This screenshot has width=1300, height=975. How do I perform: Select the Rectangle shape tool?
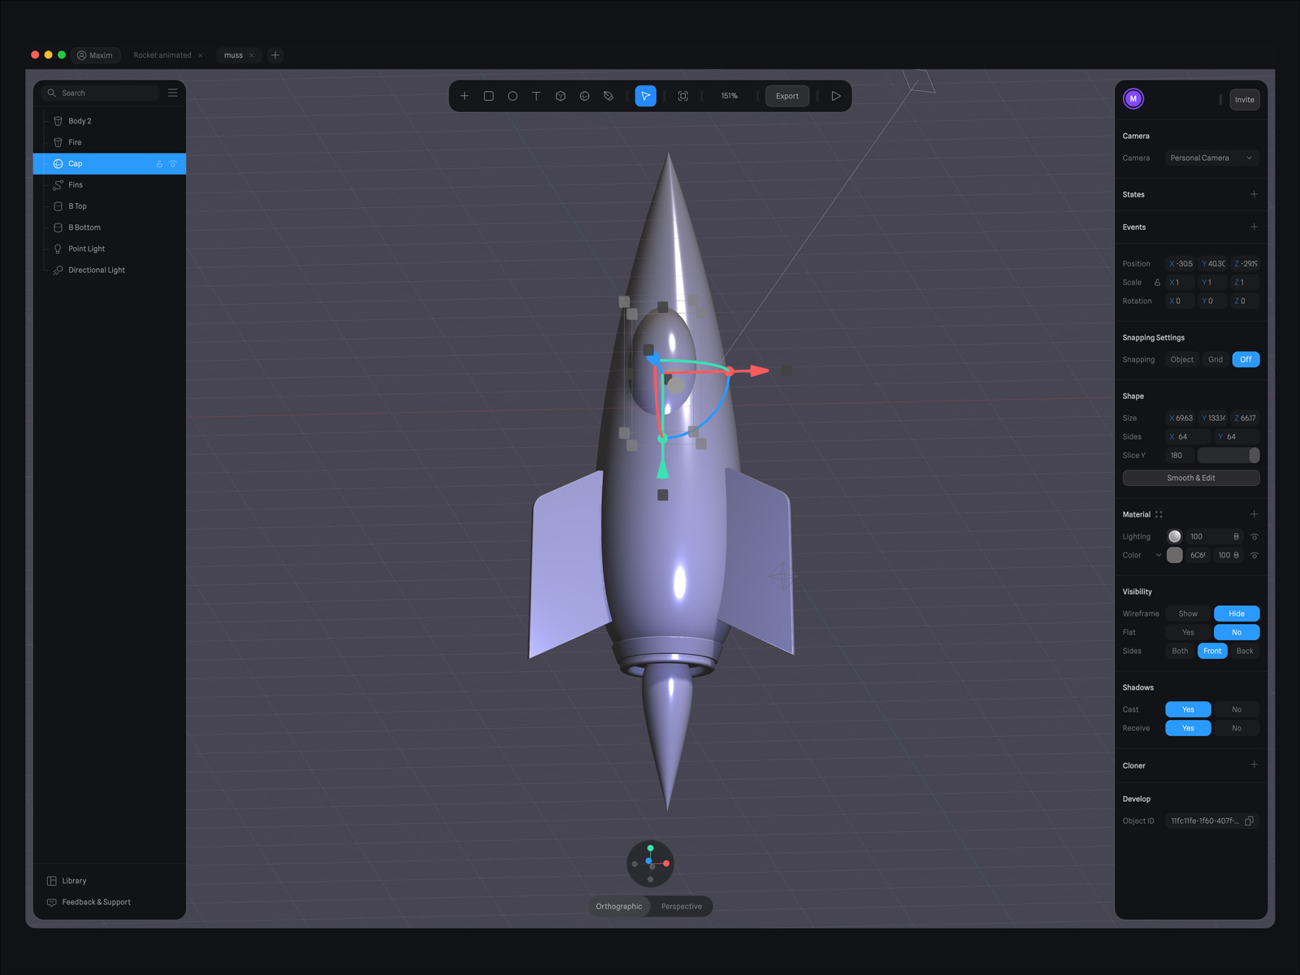click(488, 96)
